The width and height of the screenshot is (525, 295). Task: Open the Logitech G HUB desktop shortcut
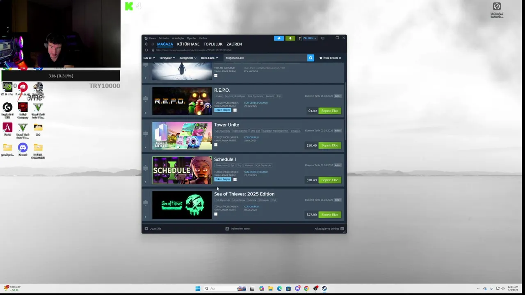coord(7,110)
